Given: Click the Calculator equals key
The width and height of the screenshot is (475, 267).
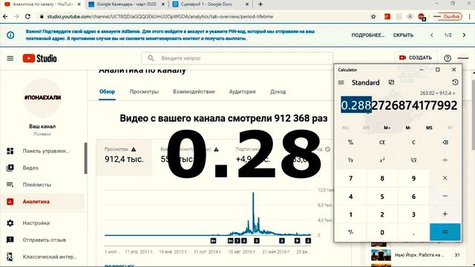Looking at the screenshot, I should click(445, 232).
